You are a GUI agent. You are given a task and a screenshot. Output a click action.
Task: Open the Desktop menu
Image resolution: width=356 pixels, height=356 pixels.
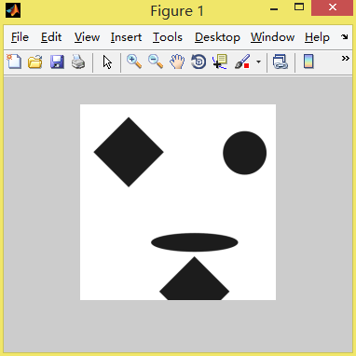[x=217, y=37]
